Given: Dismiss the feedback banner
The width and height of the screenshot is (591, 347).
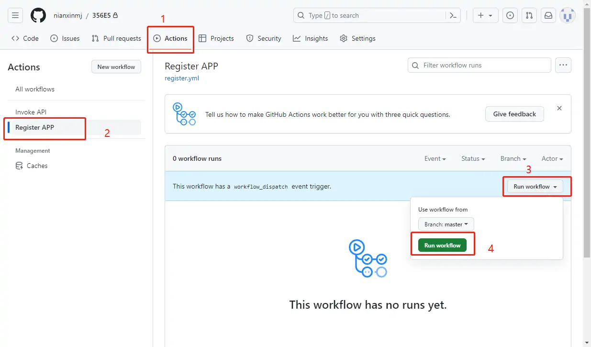Looking at the screenshot, I should coord(559,109).
